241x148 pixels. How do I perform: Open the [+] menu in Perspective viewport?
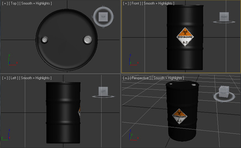pos(126,78)
